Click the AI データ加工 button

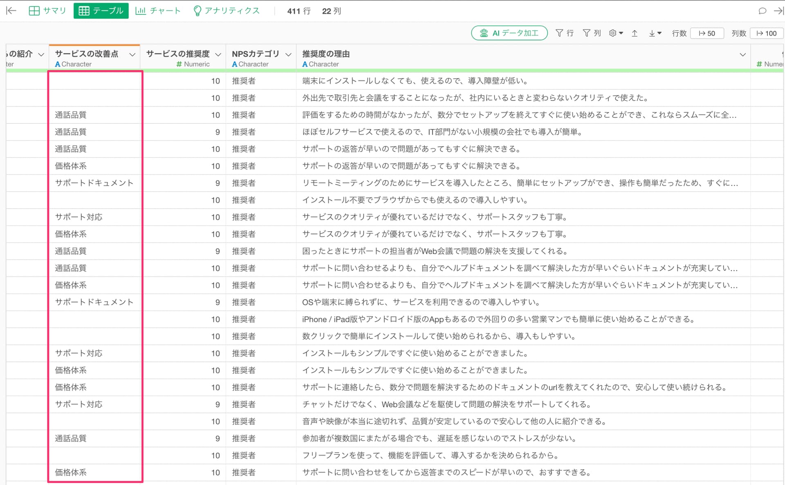coord(509,33)
